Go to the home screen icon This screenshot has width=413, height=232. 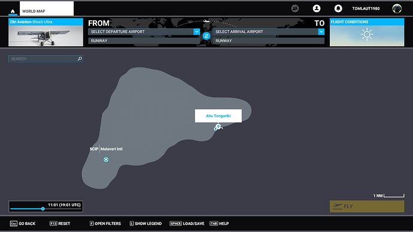[13, 11]
